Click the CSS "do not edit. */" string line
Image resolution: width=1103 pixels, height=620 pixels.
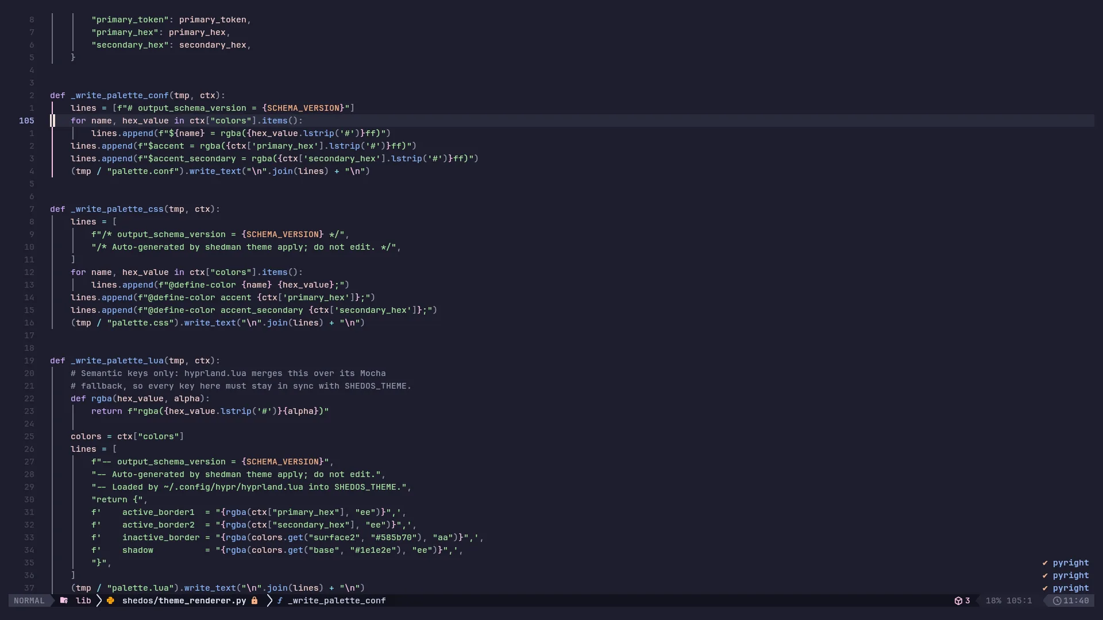coord(246,247)
